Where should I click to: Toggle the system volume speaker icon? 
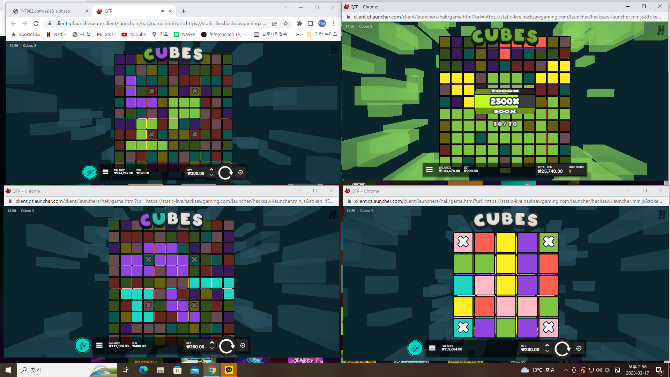pos(599,370)
